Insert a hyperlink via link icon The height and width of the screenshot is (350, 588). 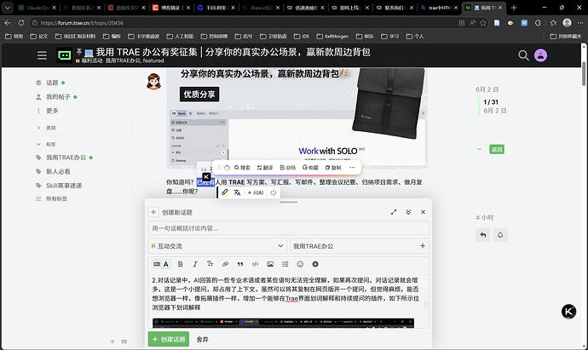(225, 264)
